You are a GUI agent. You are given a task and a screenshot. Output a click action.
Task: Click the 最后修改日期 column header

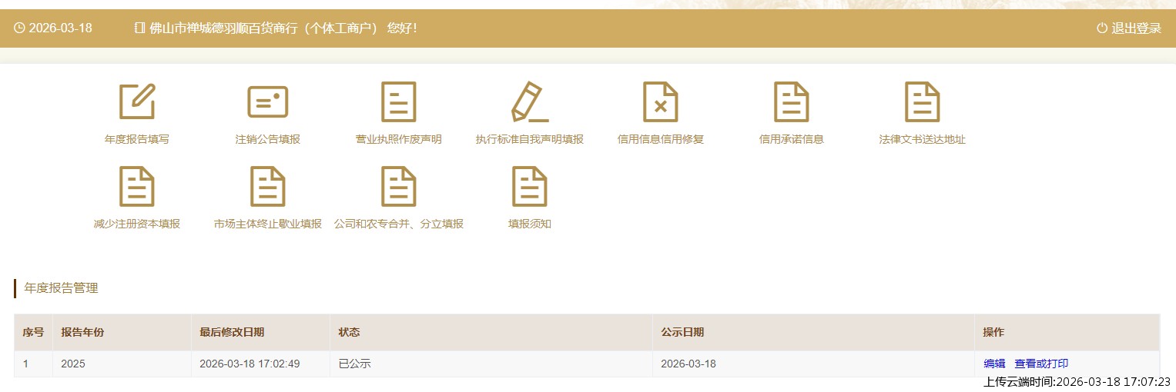pos(232,332)
